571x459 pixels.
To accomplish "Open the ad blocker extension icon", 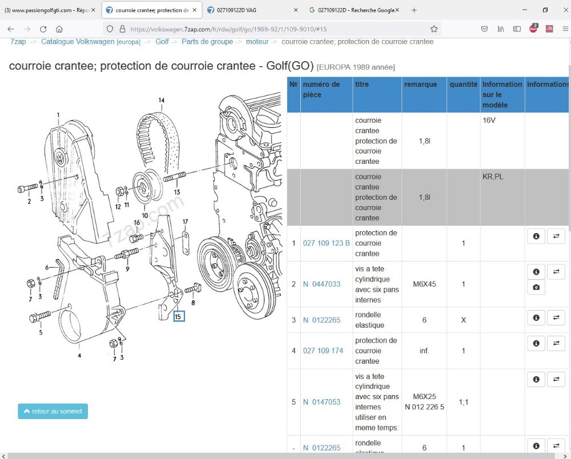I will 533,29.
